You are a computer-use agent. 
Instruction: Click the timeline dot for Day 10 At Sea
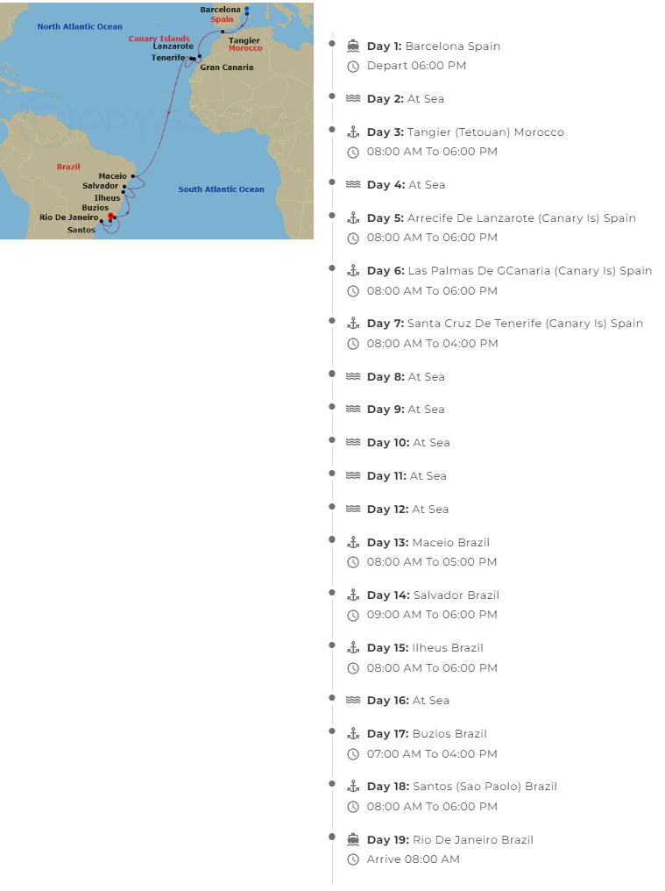coord(332,439)
